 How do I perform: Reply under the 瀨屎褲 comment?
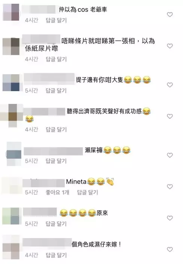tap(56, 161)
